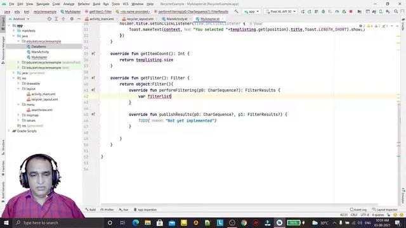Click the gutter override icon beside getItemCount
The width and height of the screenshot is (406, 228).
(93, 53)
